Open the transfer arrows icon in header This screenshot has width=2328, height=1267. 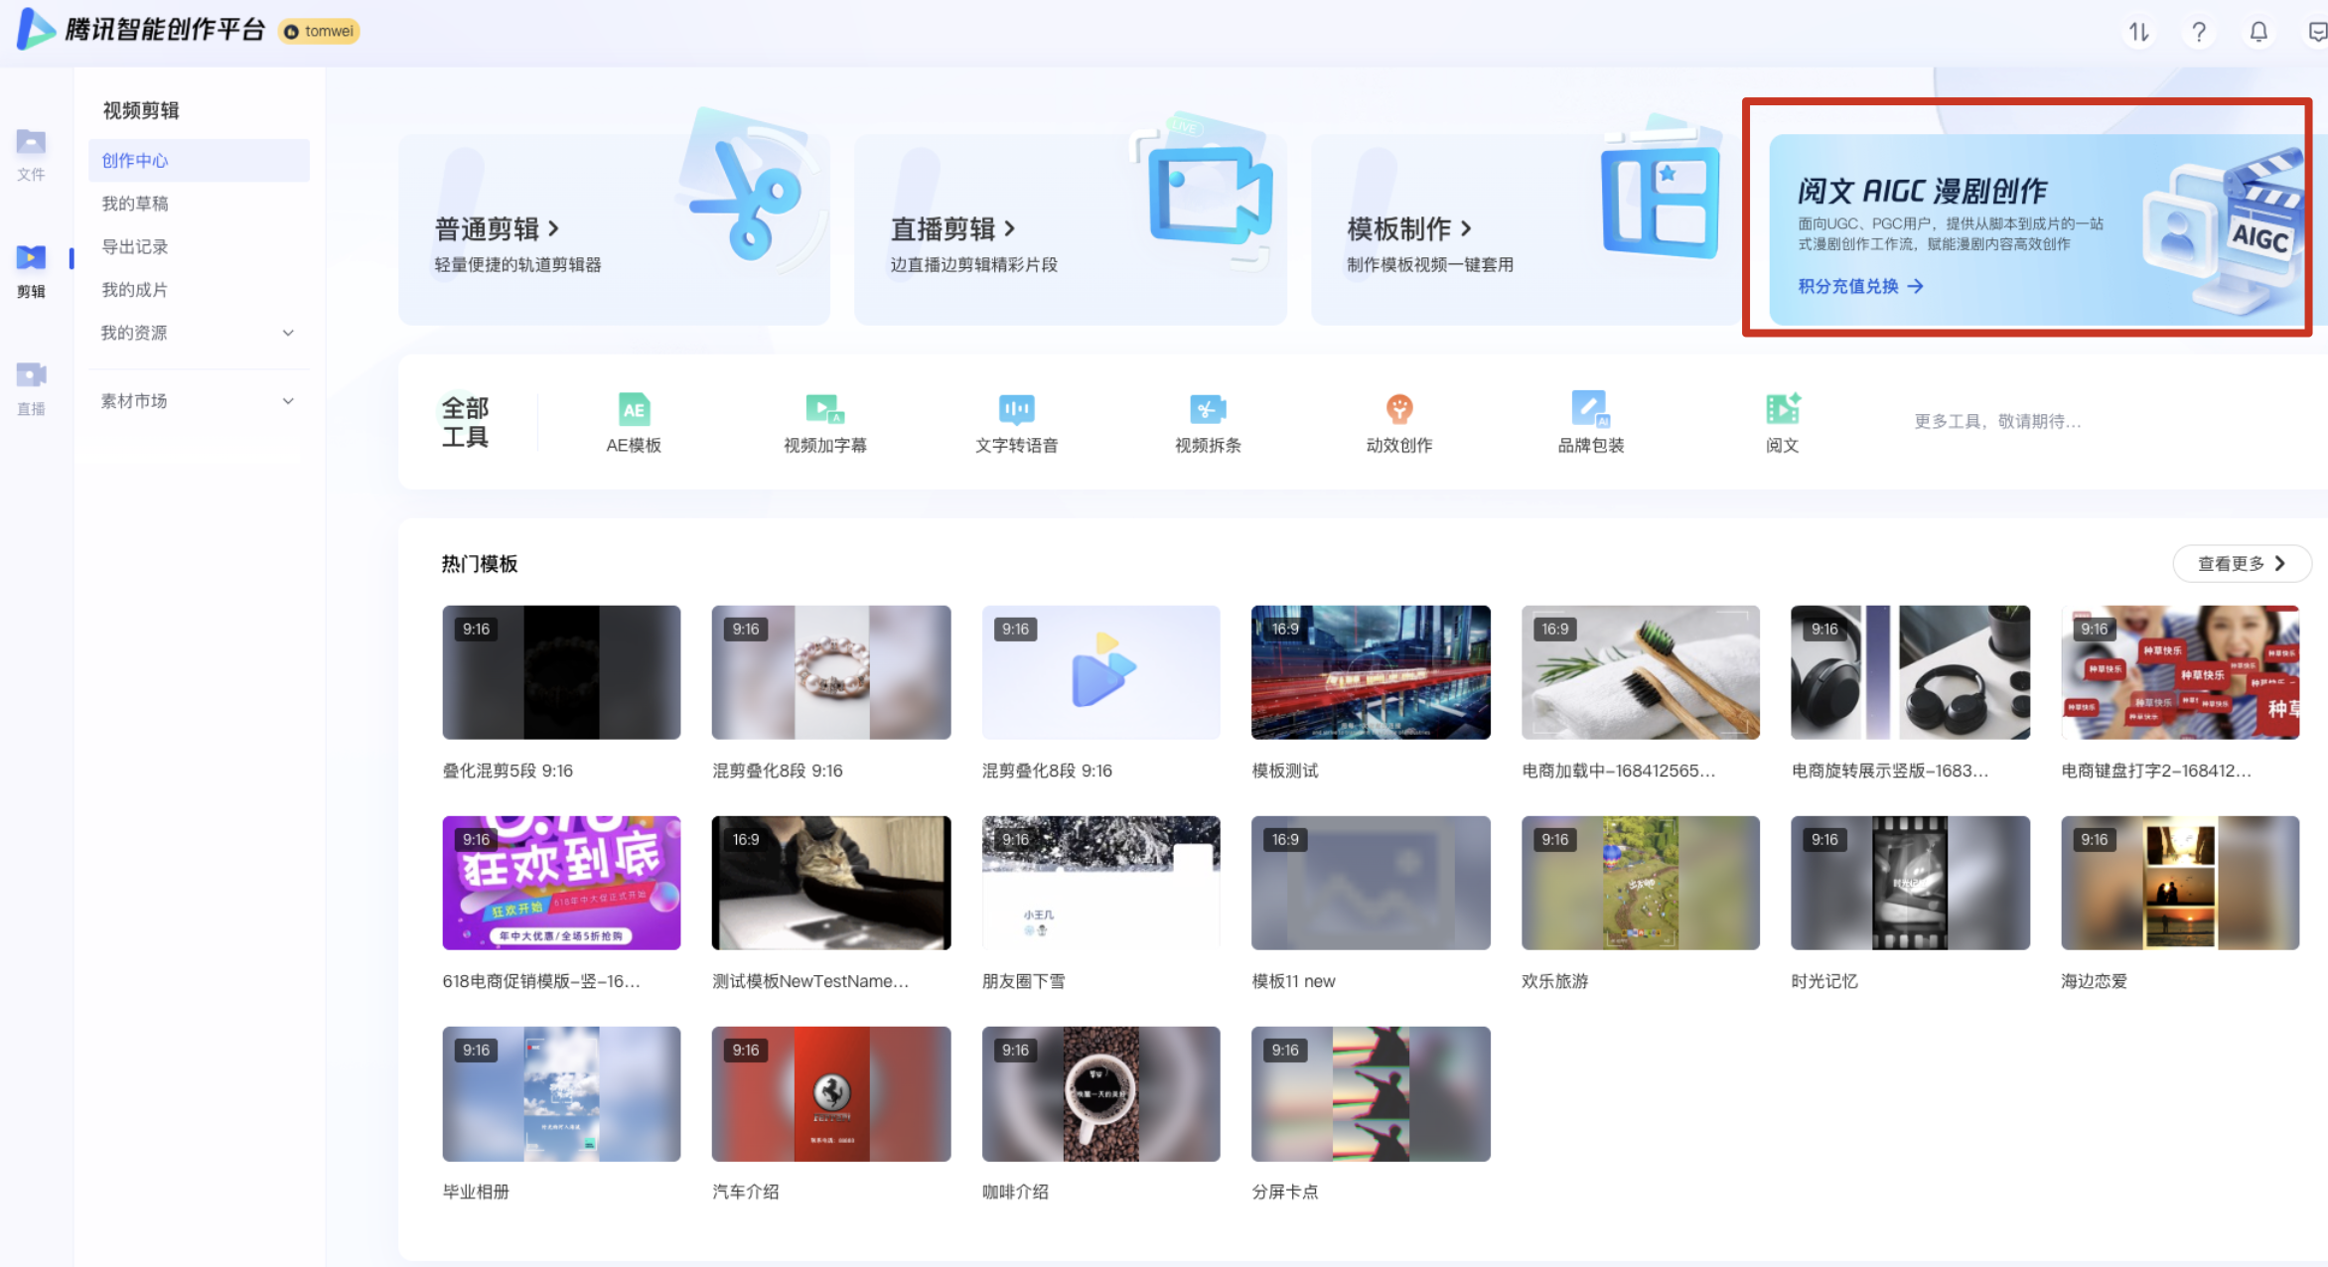point(2138,32)
